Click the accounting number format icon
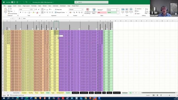The height and width of the screenshot is (100, 178). coord(70,12)
